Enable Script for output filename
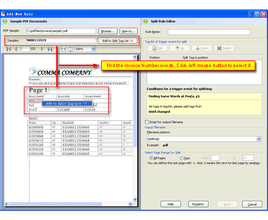This screenshot has width=268, height=220. coord(147,122)
